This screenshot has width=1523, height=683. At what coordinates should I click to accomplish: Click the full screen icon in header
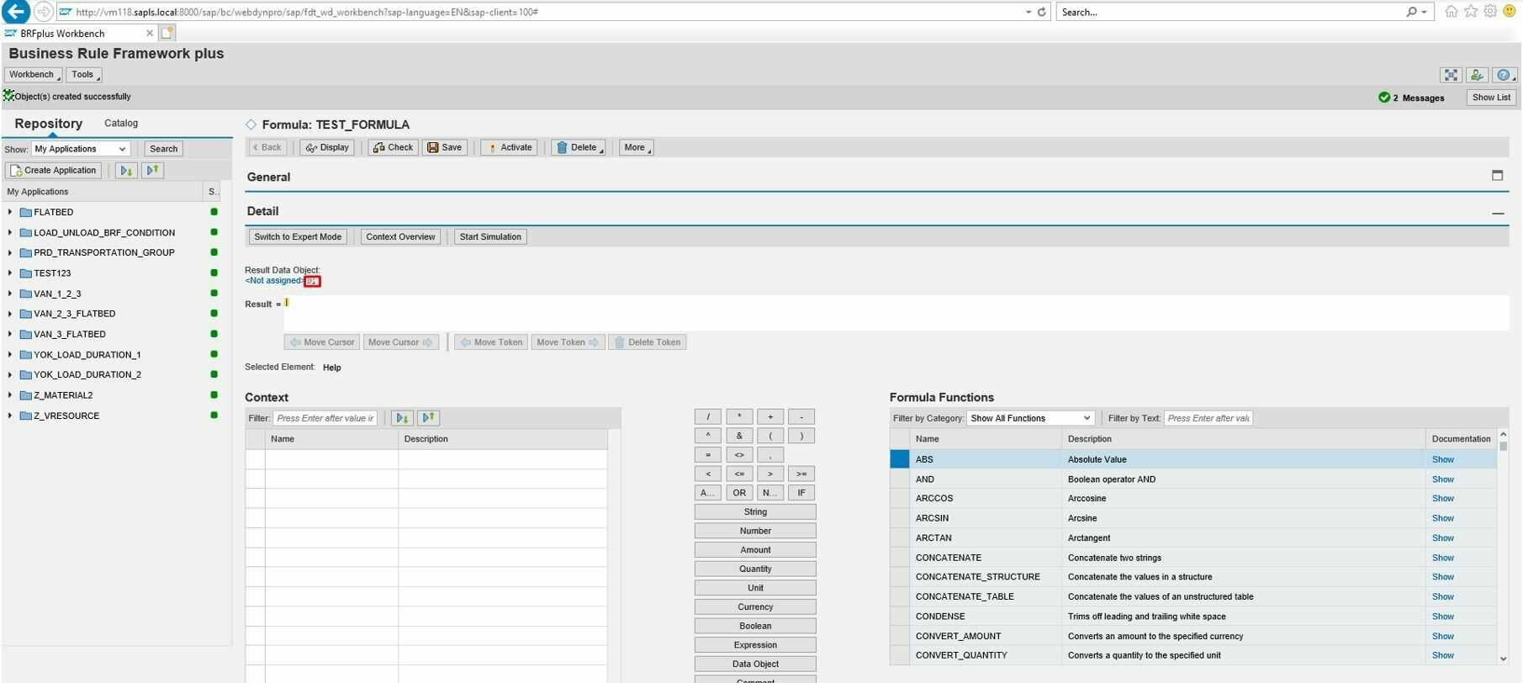coord(1452,75)
